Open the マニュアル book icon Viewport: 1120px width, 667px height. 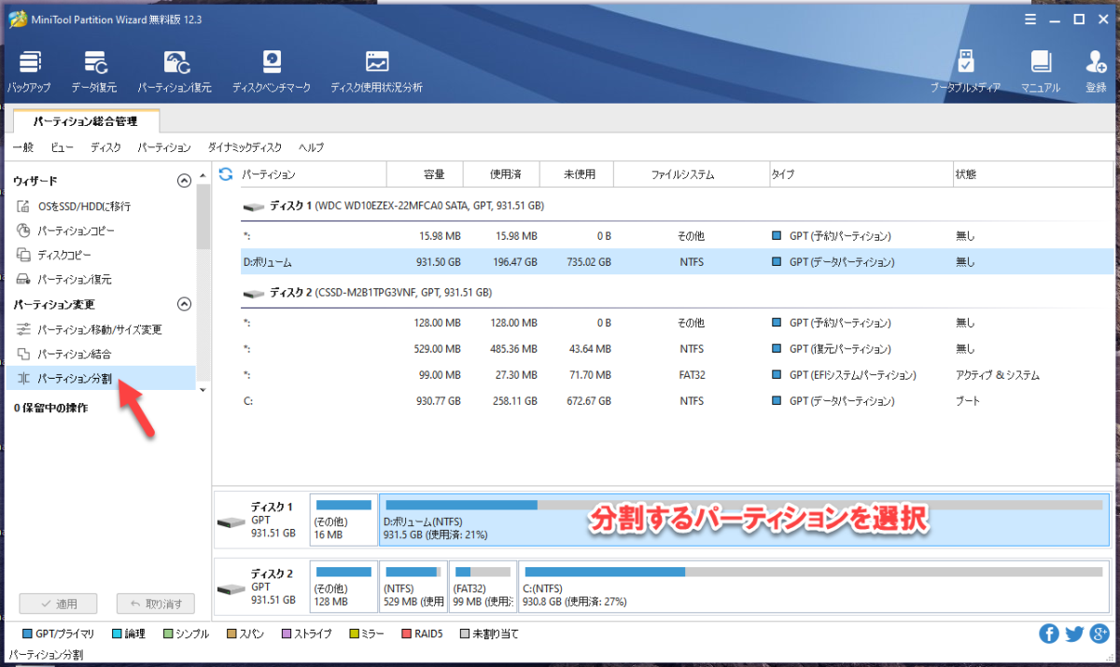click(1041, 71)
